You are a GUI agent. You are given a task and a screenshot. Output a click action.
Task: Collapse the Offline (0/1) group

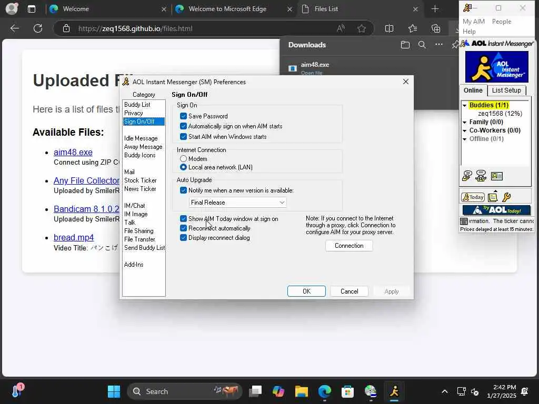point(464,139)
